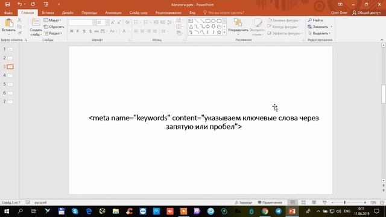
Task: Open the Windows Start menu
Action: (x=7, y=211)
